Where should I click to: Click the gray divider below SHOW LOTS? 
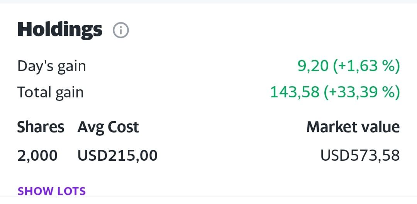point(208,200)
